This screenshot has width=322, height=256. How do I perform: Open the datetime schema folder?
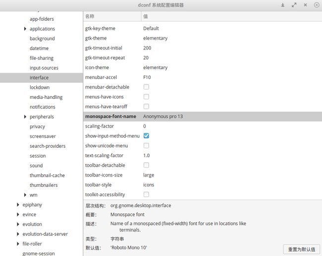coord(39,48)
